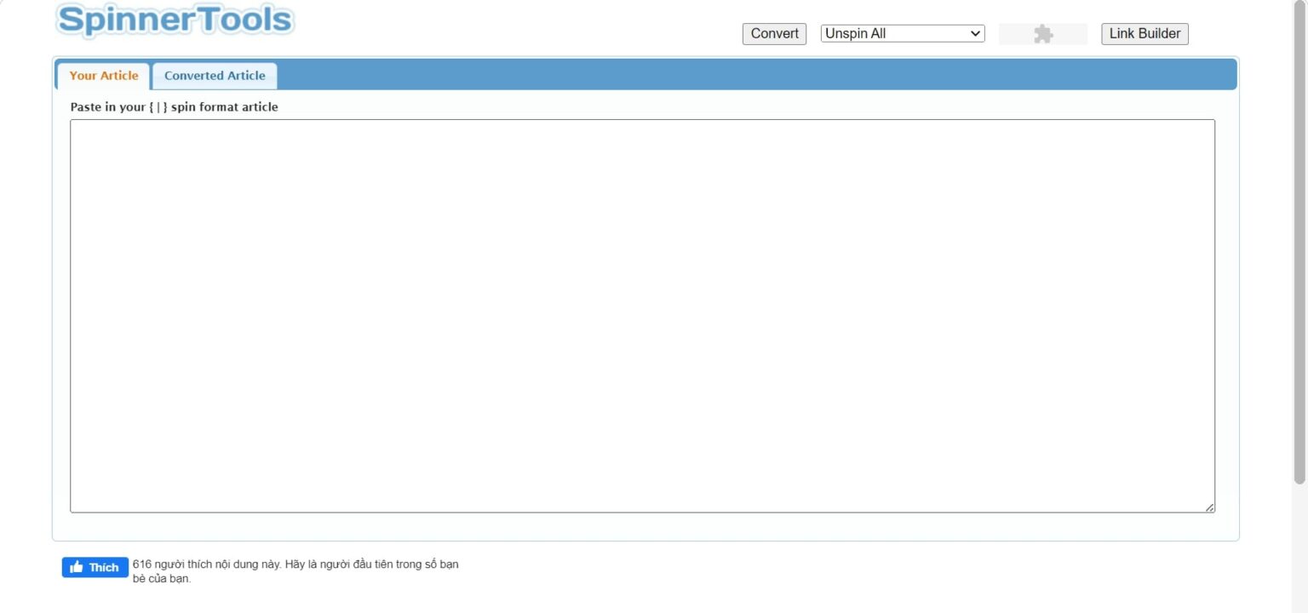Click the arrow on the Unspin All combo box
Screen dimensions: 1308x613
click(975, 34)
